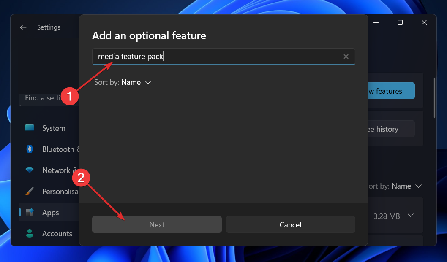
Task: Maximize the Settings window
Action: 400,22
